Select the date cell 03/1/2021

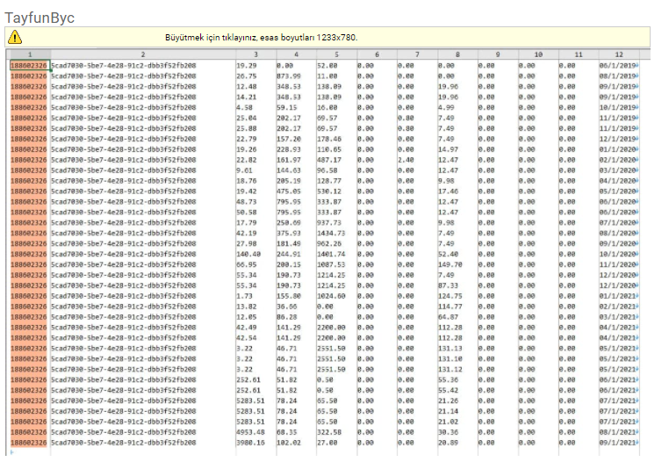click(619, 317)
